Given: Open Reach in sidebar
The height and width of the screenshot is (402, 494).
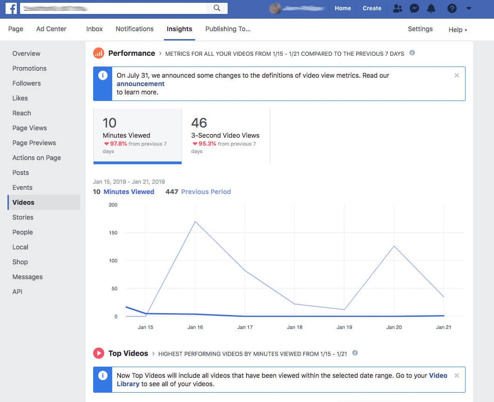Looking at the screenshot, I should [x=22, y=113].
